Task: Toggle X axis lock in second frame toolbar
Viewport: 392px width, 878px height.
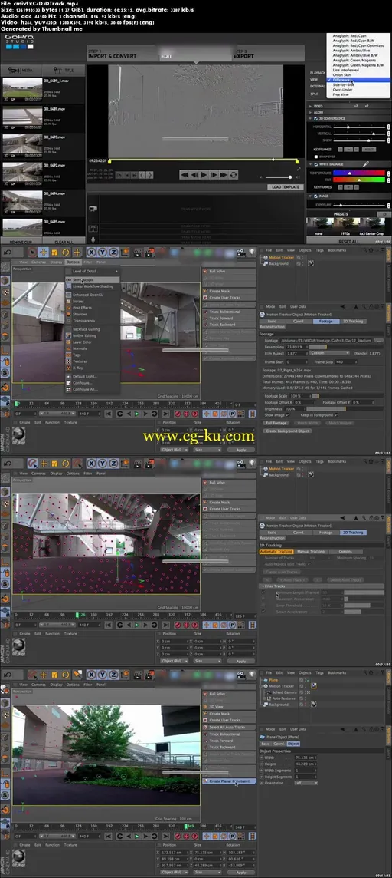Action: 91,253
